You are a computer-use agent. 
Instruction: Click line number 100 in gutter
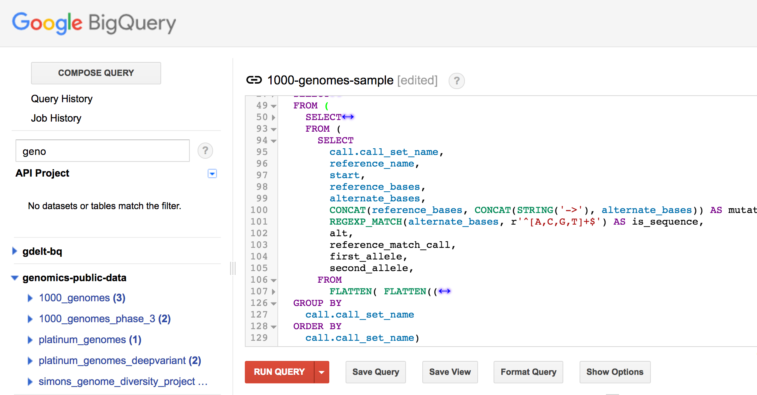(x=259, y=210)
